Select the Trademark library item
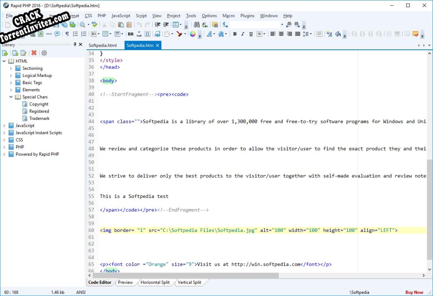433x296 pixels. [x=39, y=118]
